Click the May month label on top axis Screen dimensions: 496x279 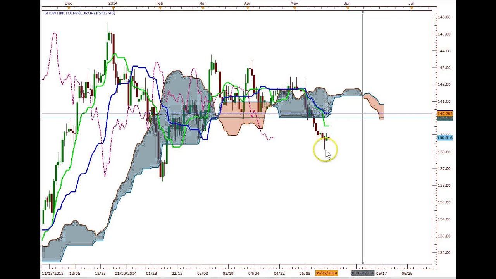pos(294,3)
